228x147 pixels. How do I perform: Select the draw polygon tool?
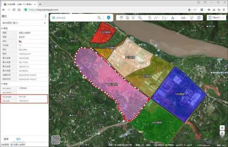coord(164,18)
